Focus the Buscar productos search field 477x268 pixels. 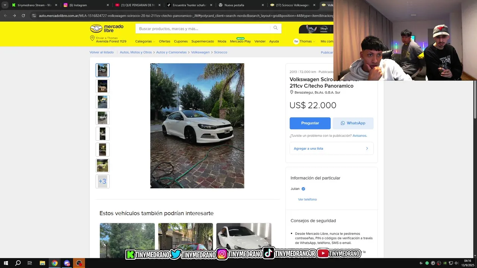pos(203,29)
